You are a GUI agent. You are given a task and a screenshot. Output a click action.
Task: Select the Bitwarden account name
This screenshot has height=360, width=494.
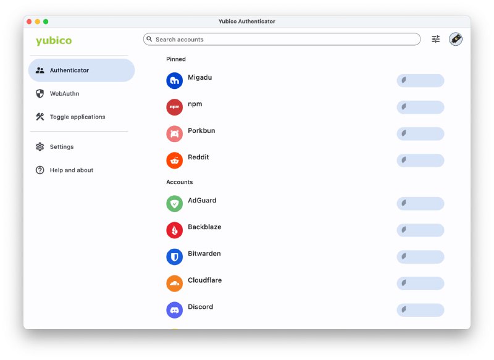pos(204,254)
